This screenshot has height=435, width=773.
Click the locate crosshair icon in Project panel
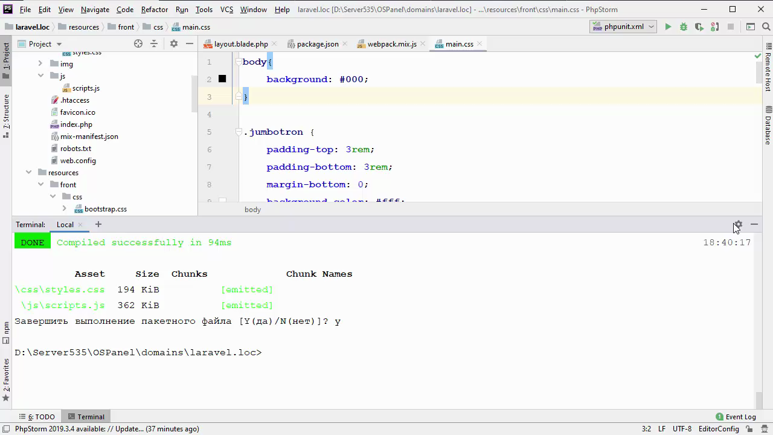138,43
